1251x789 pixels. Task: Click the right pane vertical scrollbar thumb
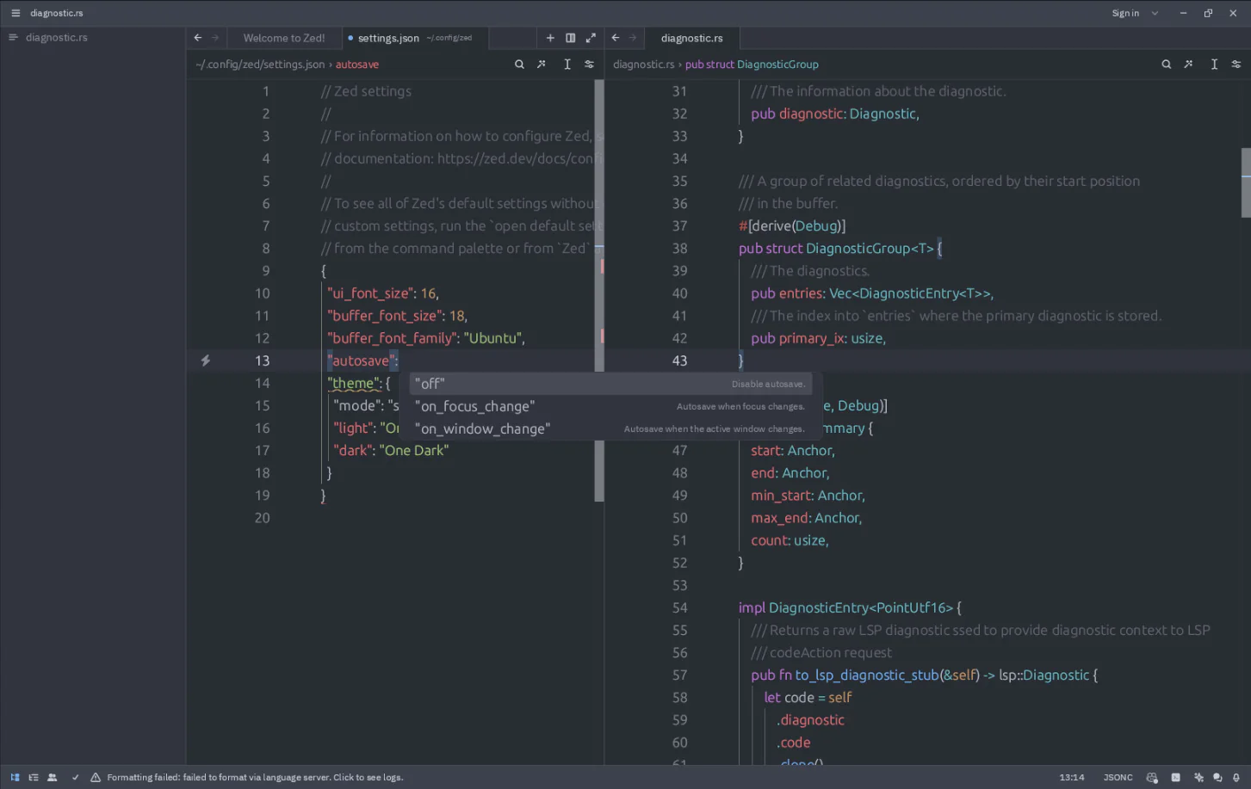(x=1246, y=182)
